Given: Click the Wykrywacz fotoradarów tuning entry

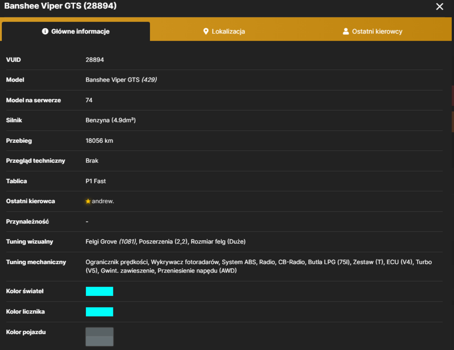Looking at the screenshot, I should 185,262.
